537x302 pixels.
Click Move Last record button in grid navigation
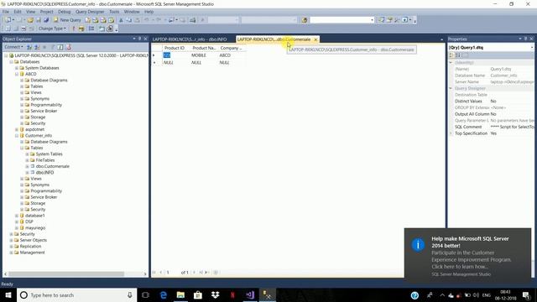(x=201, y=273)
